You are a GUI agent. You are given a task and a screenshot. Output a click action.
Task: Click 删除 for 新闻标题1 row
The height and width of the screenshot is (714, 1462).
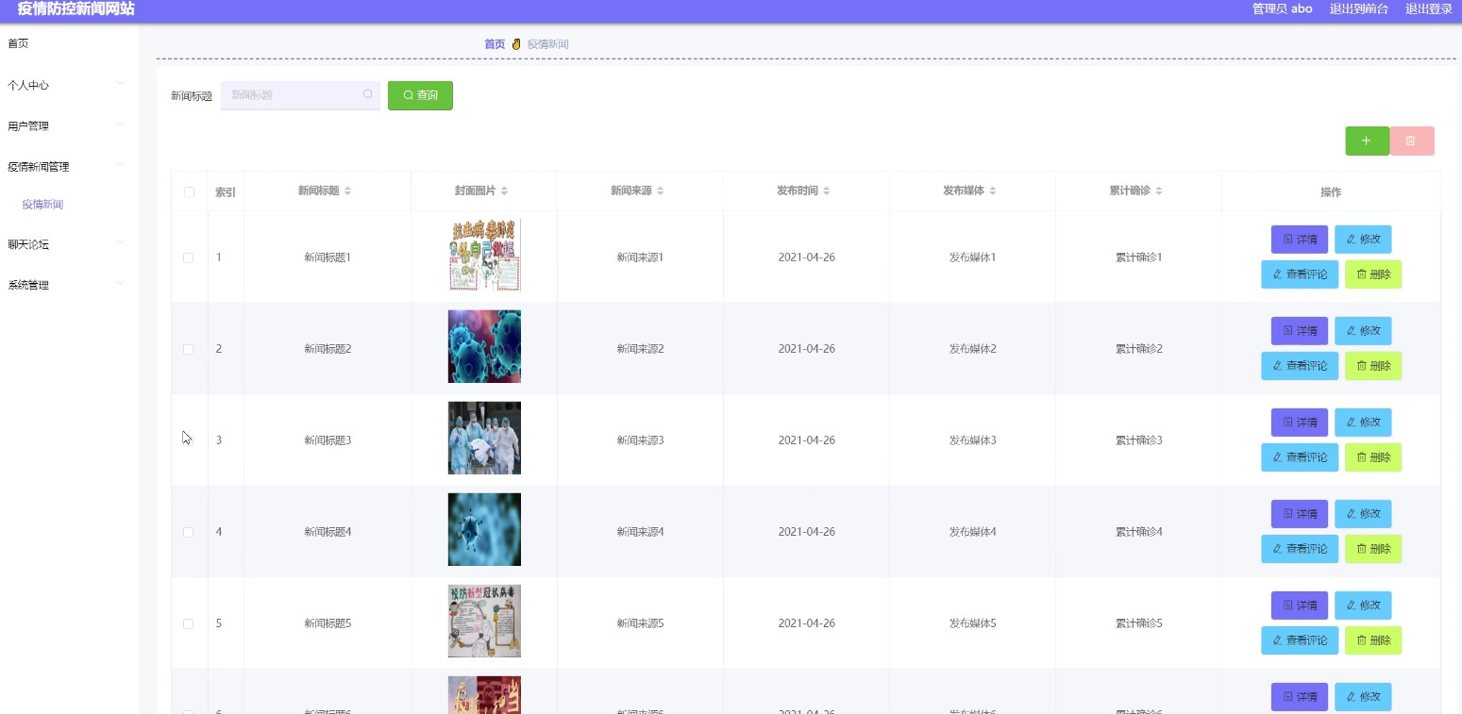pos(1373,274)
